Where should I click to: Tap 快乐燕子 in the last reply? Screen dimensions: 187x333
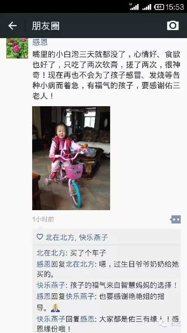pyautogui.click(x=51, y=319)
